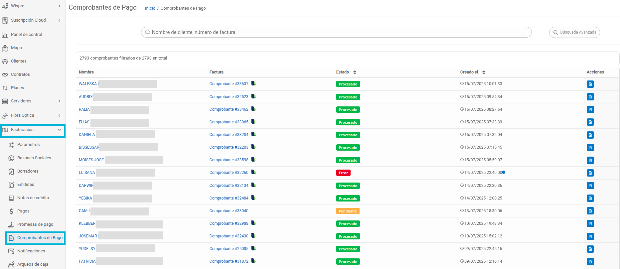Open client PATRICIA name link

coord(87,261)
